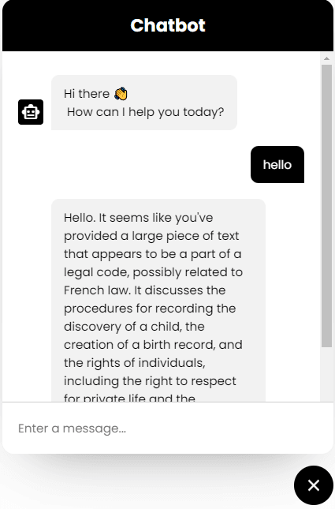Viewport: 335px width, 509px height.
Task: Click the line 'discovery of a child, the'
Action: pyautogui.click(x=134, y=327)
